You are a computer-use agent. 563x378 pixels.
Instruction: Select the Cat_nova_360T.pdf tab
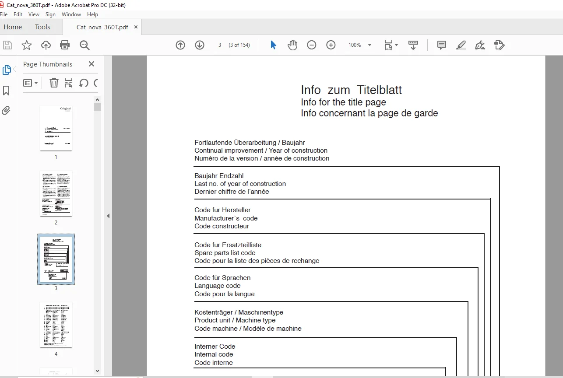[x=102, y=27]
